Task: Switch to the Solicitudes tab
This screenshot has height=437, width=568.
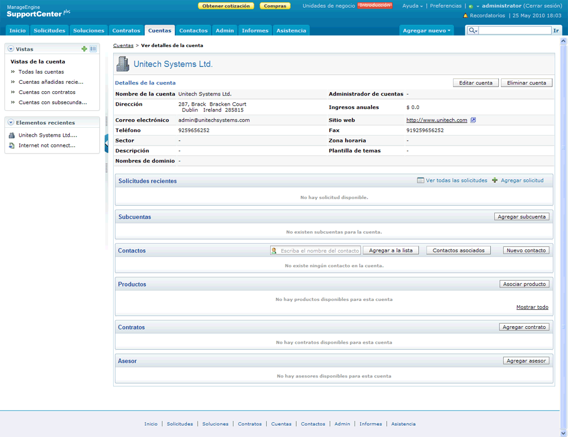Action: [x=50, y=30]
